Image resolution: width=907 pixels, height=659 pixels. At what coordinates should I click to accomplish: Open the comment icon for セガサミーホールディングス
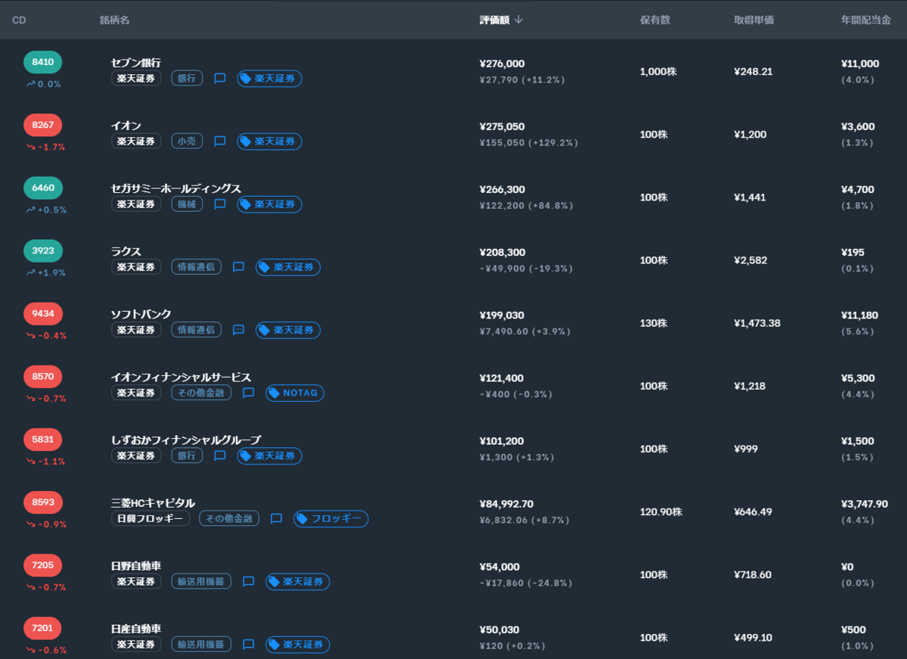click(x=220, y=204)
